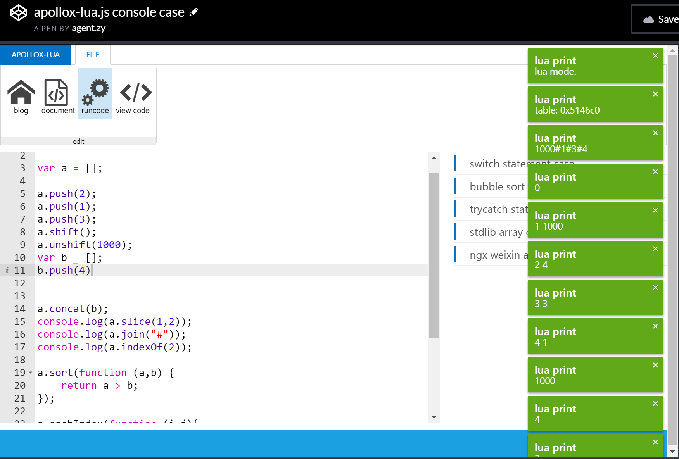Click the pen title 'apollox-lua.js console case'
679x459 pixels.
(109, 12)
